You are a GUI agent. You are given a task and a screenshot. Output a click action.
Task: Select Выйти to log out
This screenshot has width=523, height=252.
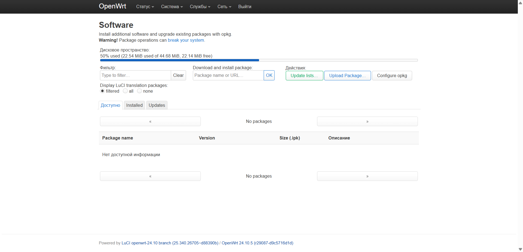(244, 7)
